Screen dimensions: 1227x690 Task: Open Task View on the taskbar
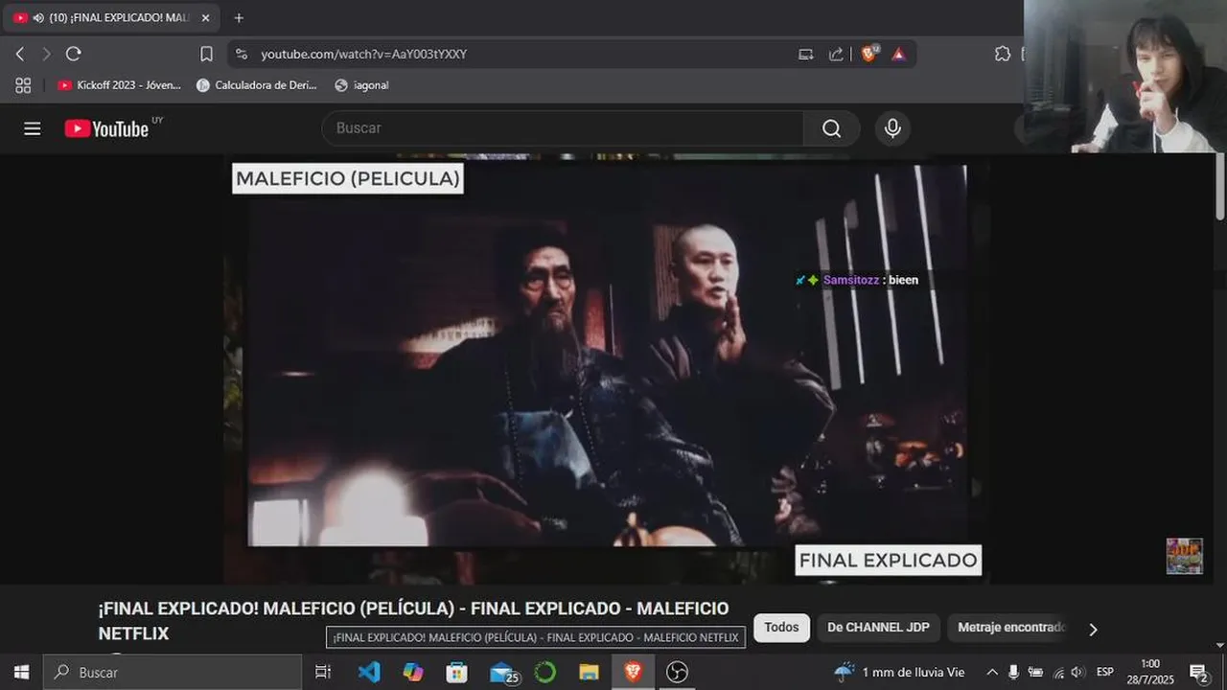click(x=323, y=672)
